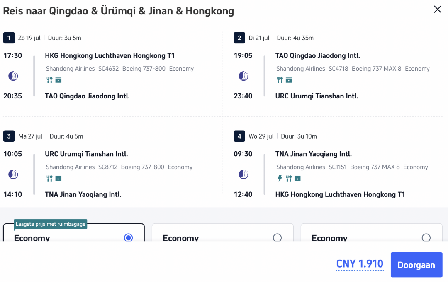Click 'Wo 29 jul' date
Screen dimensions: 448x282
(261, 136)
